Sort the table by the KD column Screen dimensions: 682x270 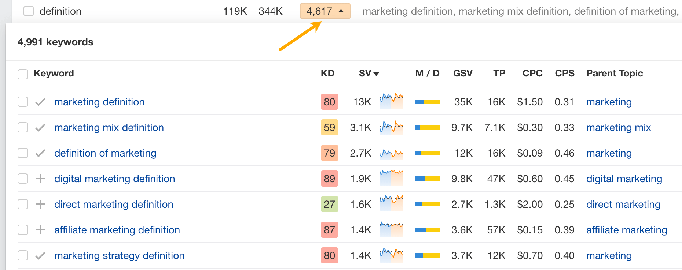coord(329,73)
